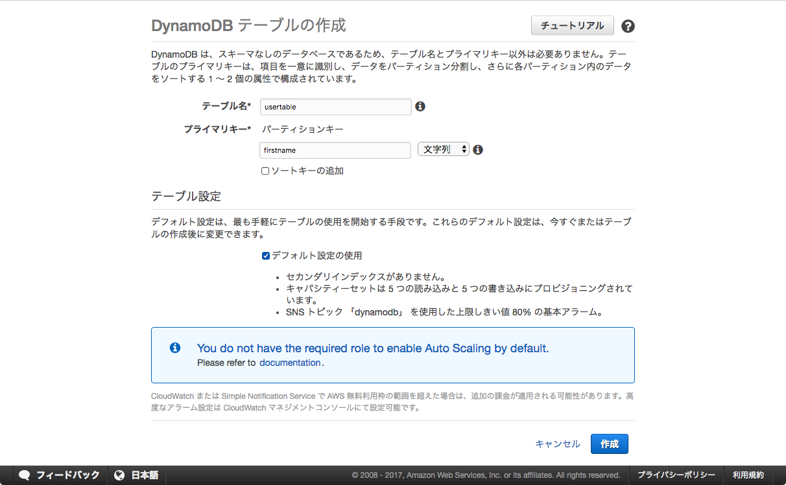The width and height of the screenshot is (786, 485).
Task: Click the feedback speech bubble icon
Action: [25, 475]
